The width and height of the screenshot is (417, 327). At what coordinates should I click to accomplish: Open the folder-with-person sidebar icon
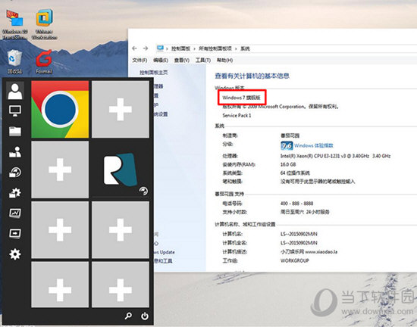(x=15, y=152)
